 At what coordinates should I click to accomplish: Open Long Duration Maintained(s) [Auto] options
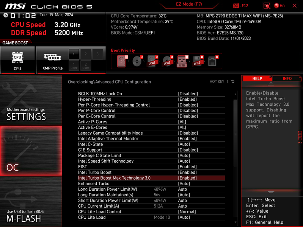click(184, 195)
